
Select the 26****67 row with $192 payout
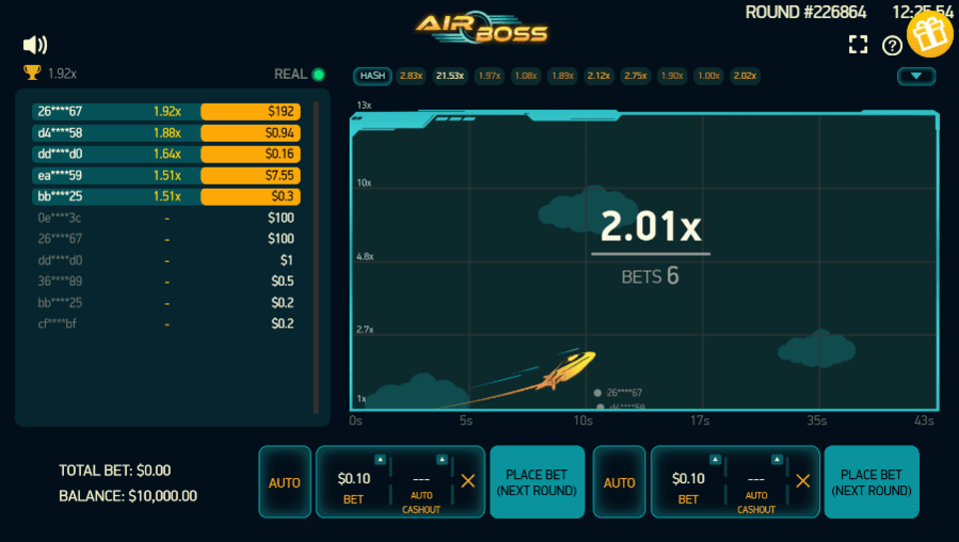[166, 111]
